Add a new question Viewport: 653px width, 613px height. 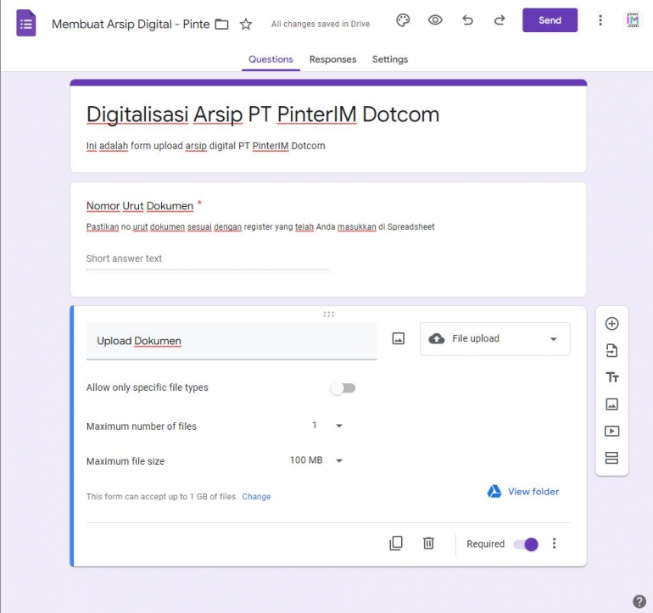point(611,324)
